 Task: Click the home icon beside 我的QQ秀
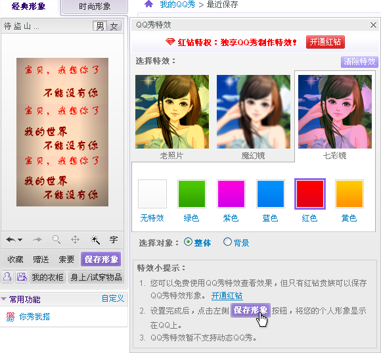pyautogui.click(x=148, y=4)
